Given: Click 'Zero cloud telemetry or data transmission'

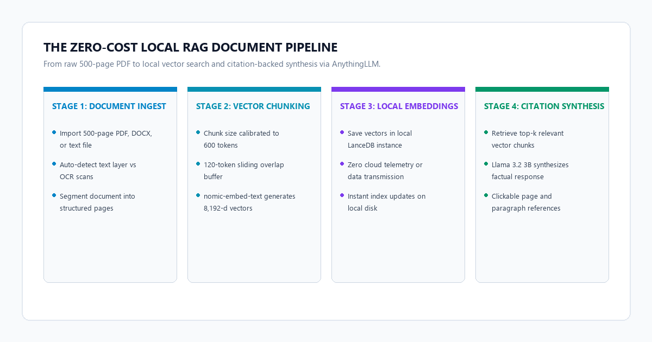Looking at the screenshot, I should pyautogui.click(x=385, y=170).
